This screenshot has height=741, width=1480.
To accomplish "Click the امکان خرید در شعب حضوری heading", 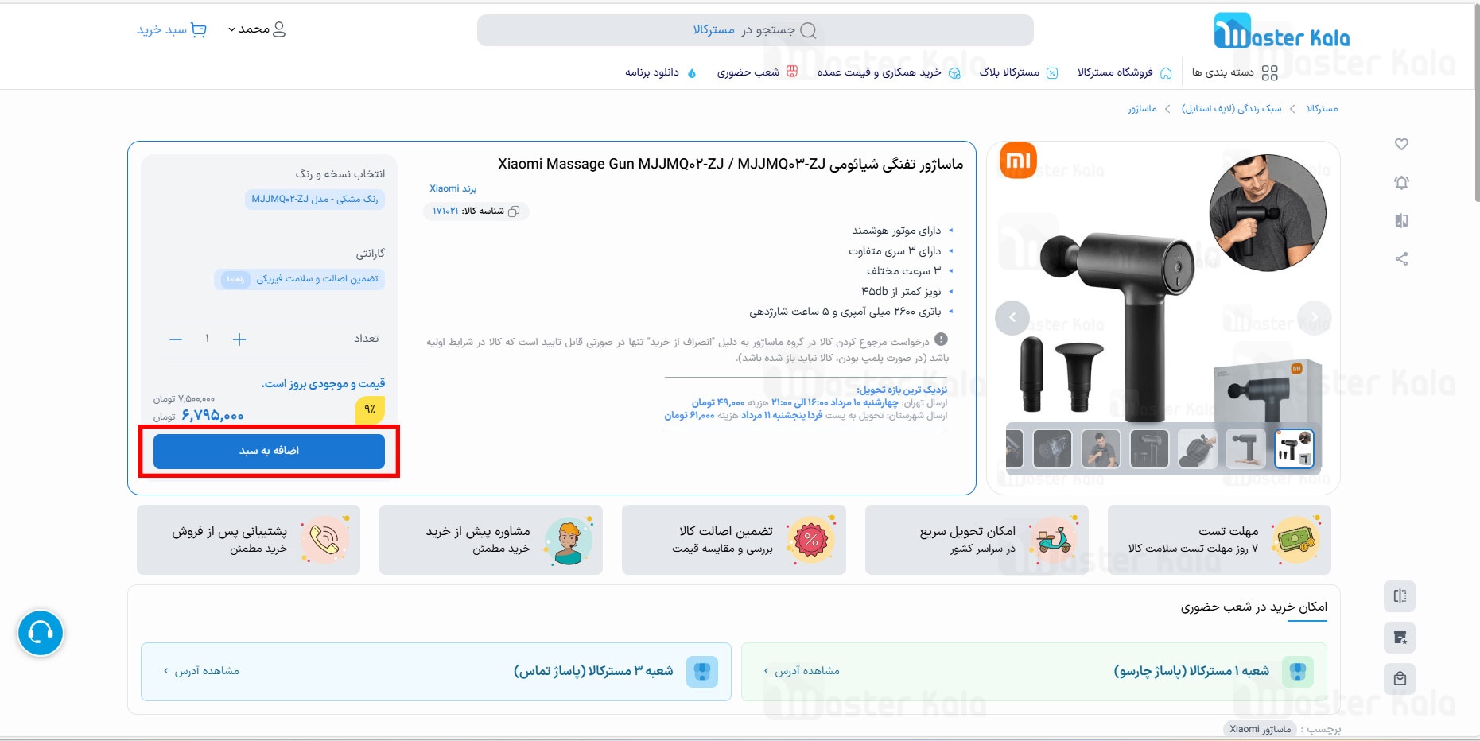I will (x=1254, y=607).
